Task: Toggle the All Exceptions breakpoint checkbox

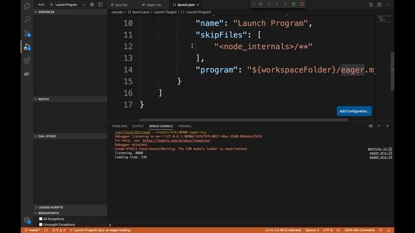Action: (x=40, y=219)
